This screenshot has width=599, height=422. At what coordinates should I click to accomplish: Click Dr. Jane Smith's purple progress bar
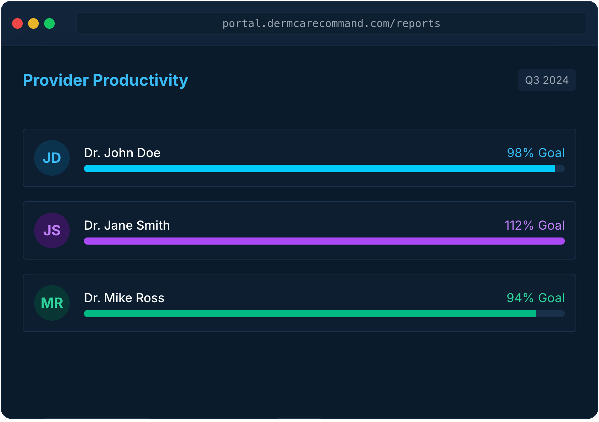tap(324, 241)
